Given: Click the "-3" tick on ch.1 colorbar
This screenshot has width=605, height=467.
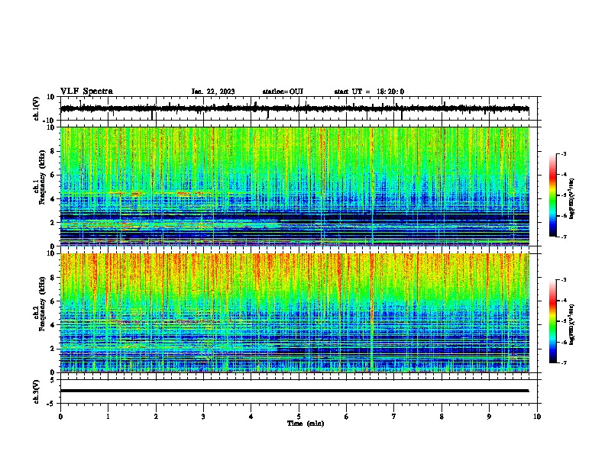Looking at the screenshot, I should click(x=563, y=153).
